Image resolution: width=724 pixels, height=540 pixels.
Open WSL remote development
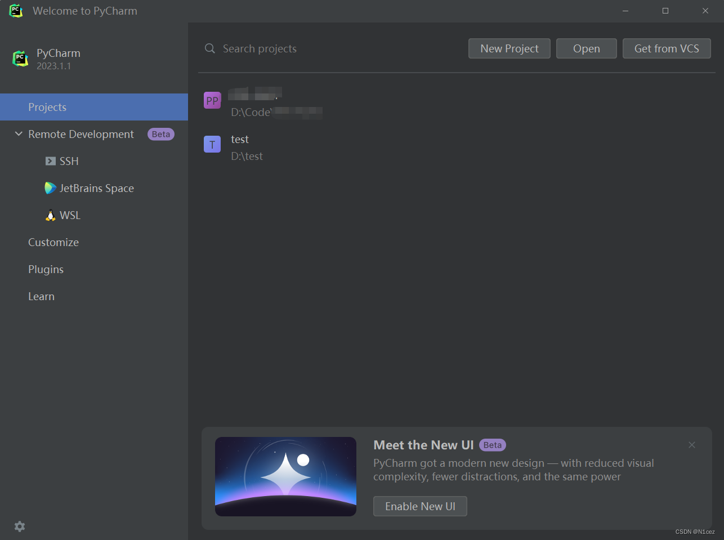point(70,215)
